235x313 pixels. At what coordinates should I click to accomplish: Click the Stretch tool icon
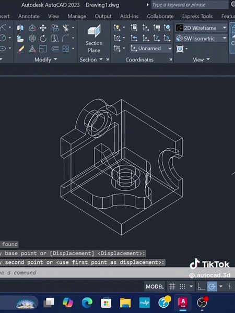coord(55,38)
